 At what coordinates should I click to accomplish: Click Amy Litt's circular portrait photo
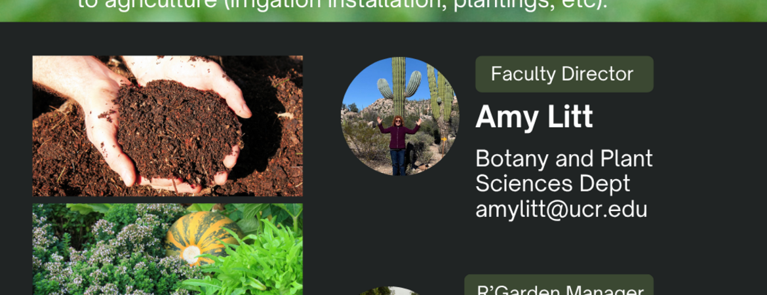[x=400, y=116]
